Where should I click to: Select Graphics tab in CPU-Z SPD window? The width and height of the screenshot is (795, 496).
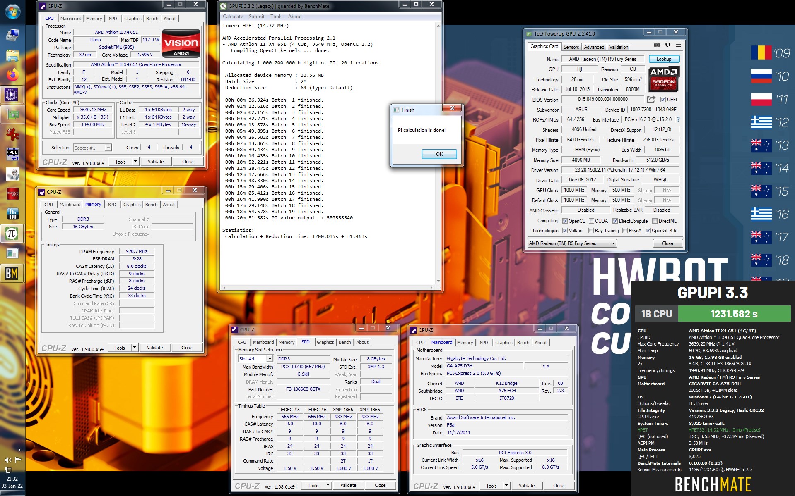point(325,342)
